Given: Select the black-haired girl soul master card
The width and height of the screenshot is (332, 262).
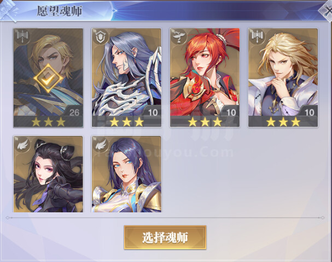Looking at the screenshot, I should click(x=48, y=174).
